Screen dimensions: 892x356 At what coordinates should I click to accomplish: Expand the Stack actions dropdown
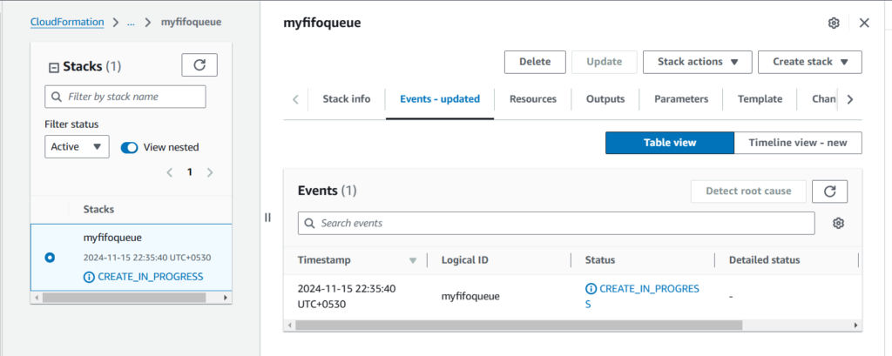697,62
